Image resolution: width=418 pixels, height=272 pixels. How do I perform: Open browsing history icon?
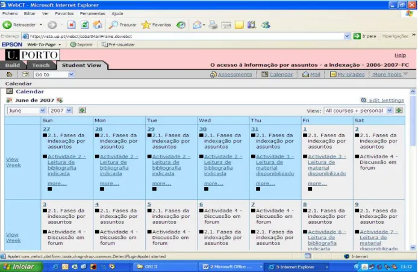pyautogui.click(x=181, y=25)
